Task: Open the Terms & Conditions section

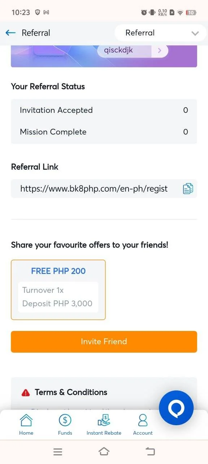Action: pyautogui.click(x=71, y=392)
